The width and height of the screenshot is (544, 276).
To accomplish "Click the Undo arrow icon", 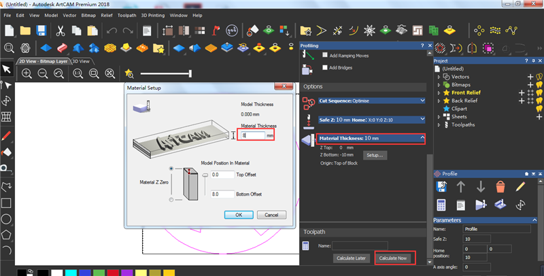I will (112, 31).
